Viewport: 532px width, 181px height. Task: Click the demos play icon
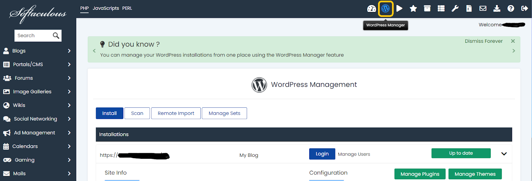pyautogui.click(x=399, y=9)
